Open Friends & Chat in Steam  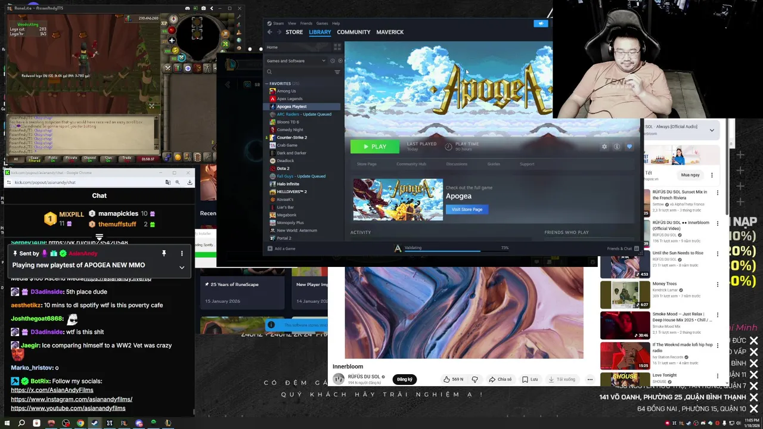pyautogui.click(x=623, y=248)
